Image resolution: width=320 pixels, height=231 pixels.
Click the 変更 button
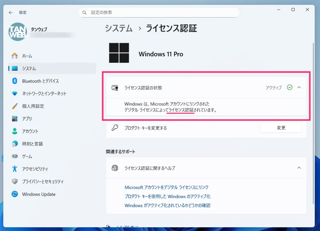[281, 128]
